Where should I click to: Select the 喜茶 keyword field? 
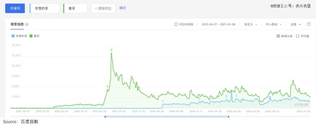pyautogui.click(x=75, y=8)
